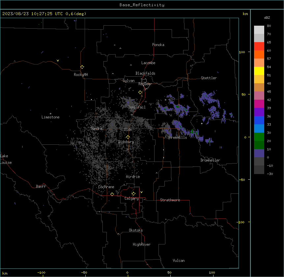Viewport: 284px width, 277px height.
Task: Click the yellow diamond marker above RockyMH
Action: point(82,67)
